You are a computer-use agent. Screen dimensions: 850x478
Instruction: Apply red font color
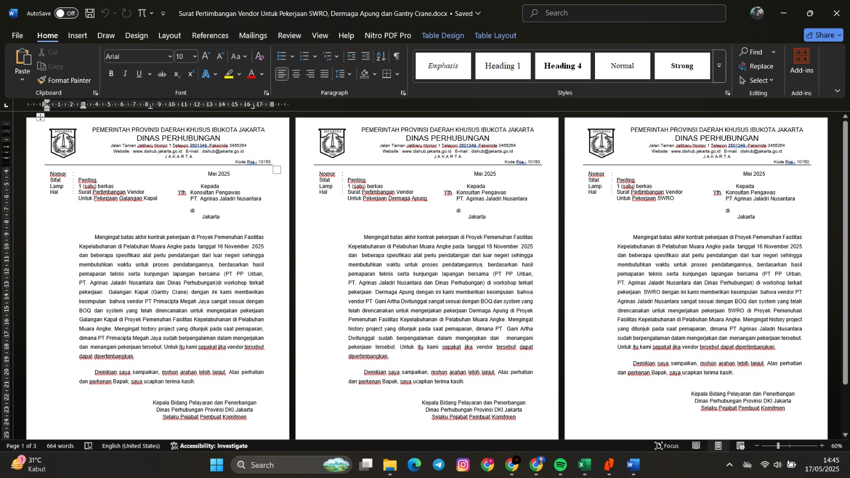coord(252,74)
